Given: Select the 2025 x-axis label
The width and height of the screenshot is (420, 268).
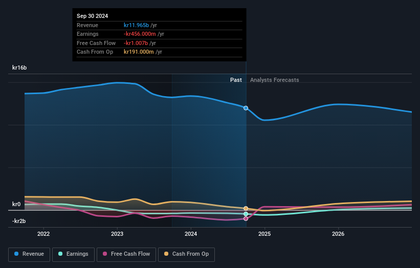Looking at the screenshot, I should point(264,234).
